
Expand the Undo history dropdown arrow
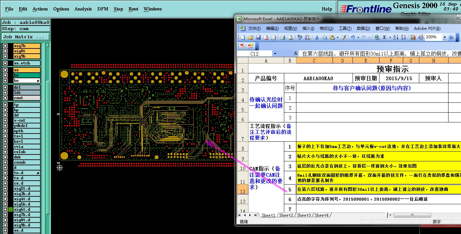point(358,37)
